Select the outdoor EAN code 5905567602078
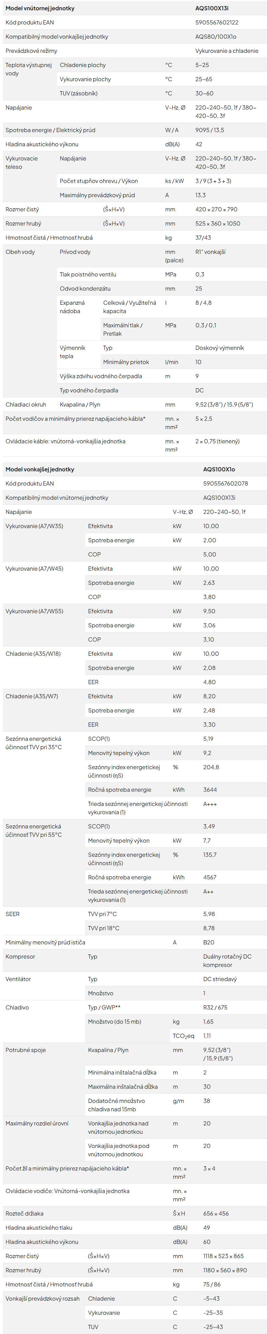 (x=226, y=483)
